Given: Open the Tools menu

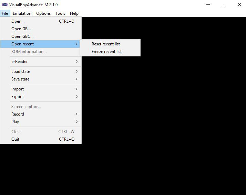Looking at the screenshot, I should (60, 13).
